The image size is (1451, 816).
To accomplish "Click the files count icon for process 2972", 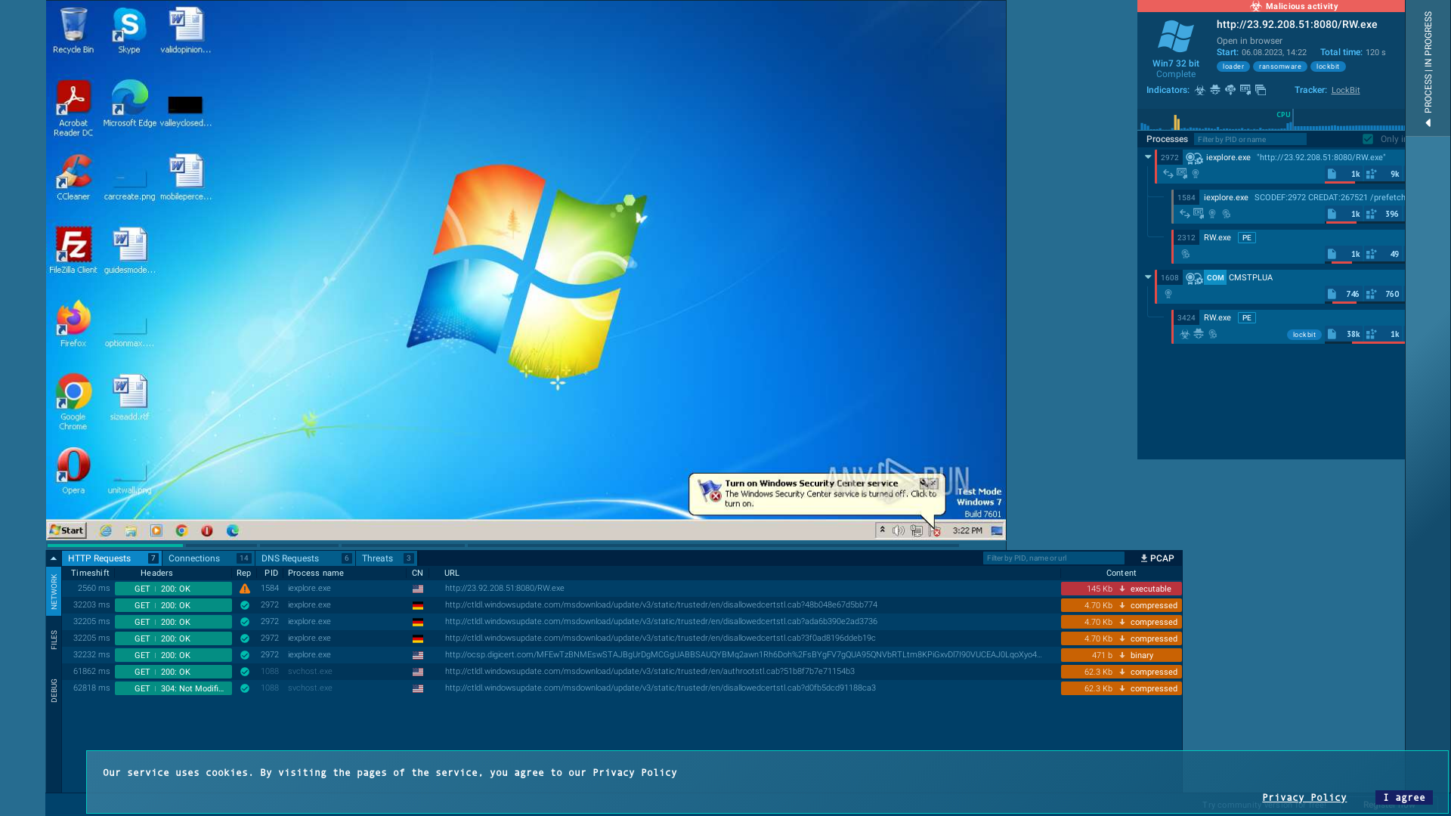I will (1332, 174).
